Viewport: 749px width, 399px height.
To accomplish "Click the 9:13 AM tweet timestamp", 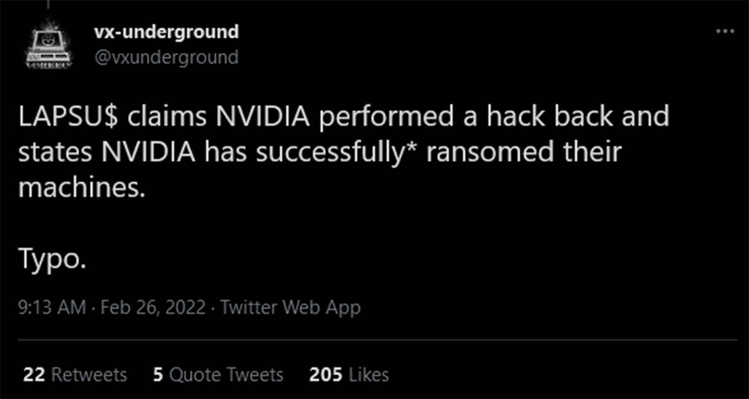I will (46, 307).
